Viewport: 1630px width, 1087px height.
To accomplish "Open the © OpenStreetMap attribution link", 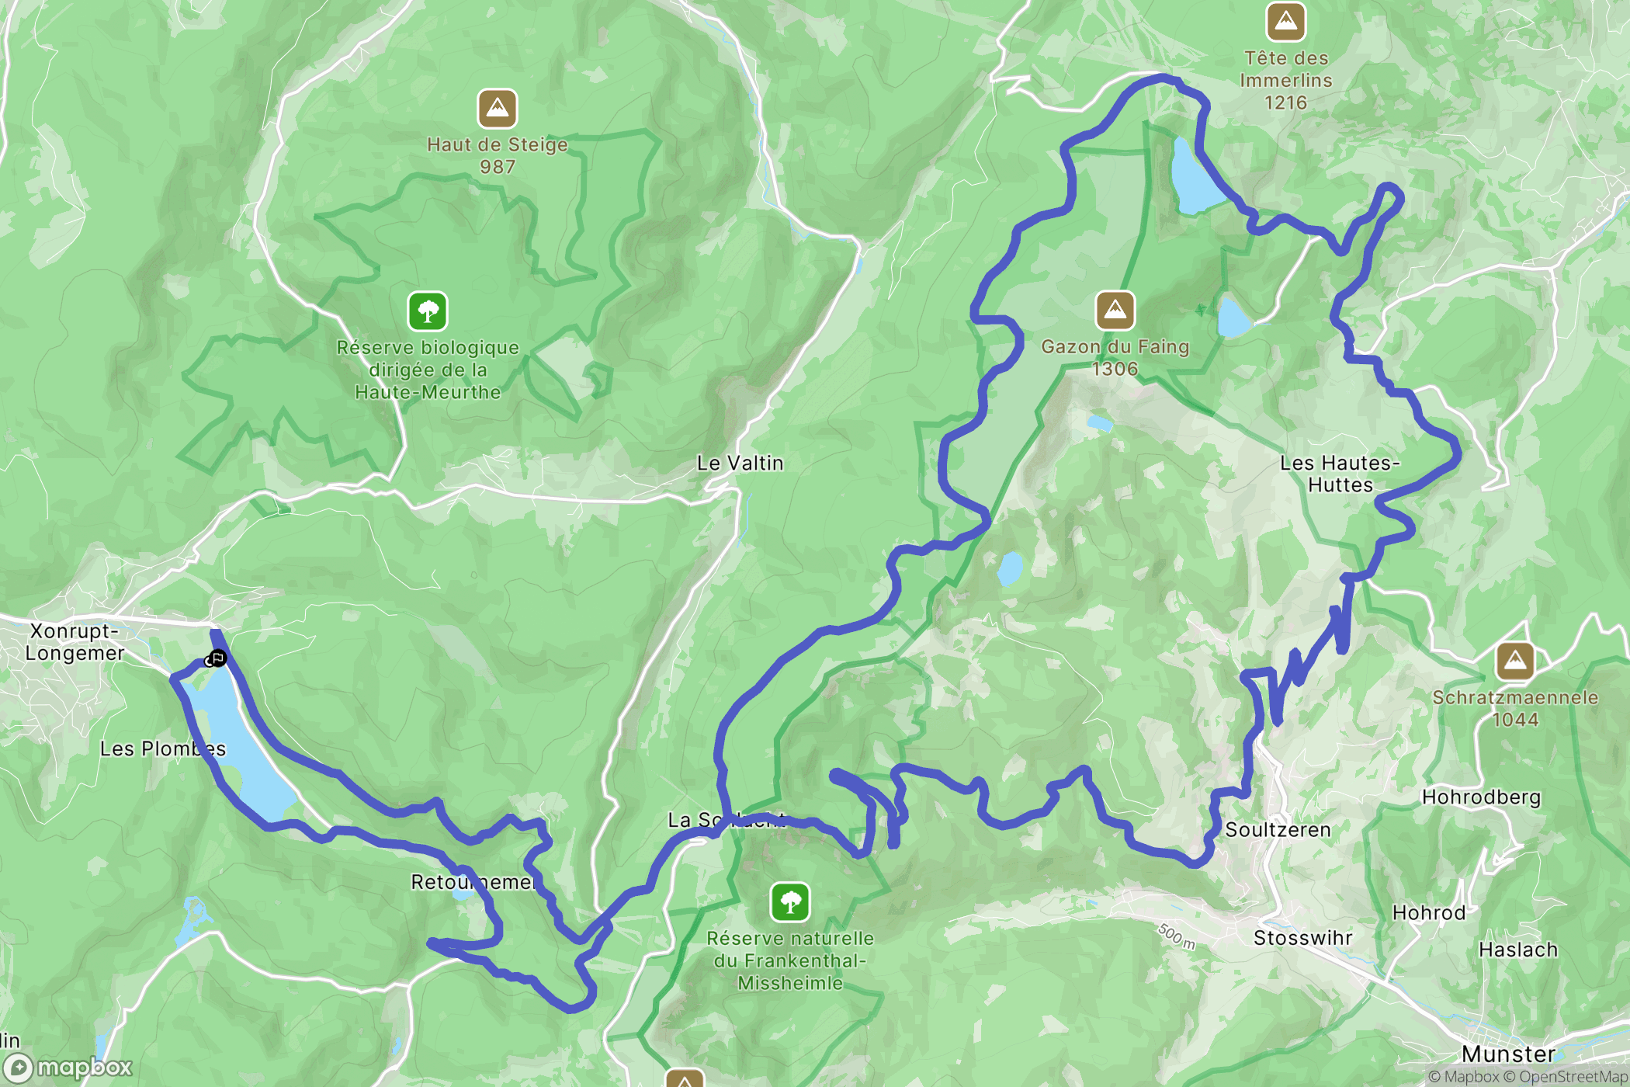I will point(1566,1076).
